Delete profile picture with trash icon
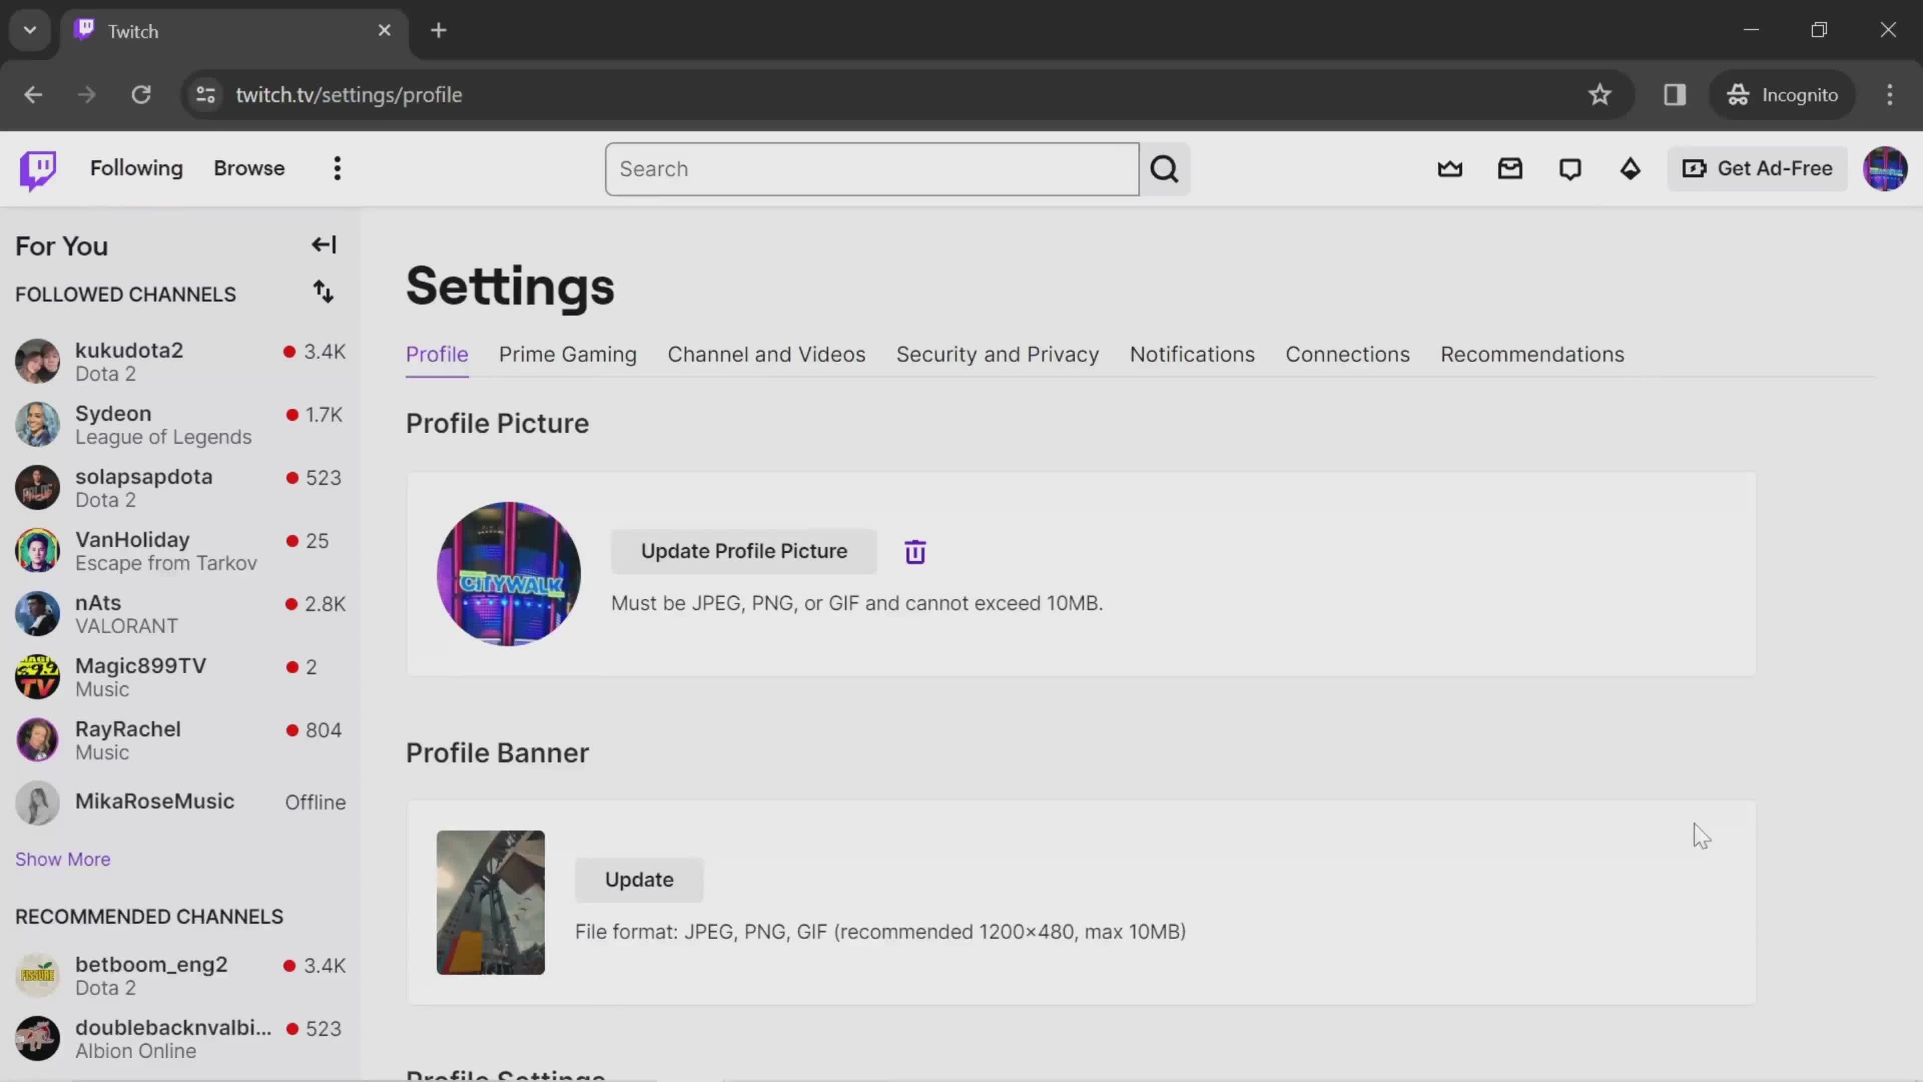1923x1082 pixels. [x=915, y=552]
